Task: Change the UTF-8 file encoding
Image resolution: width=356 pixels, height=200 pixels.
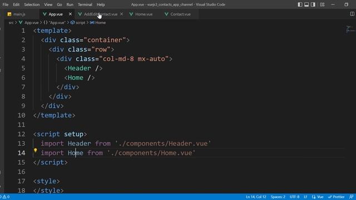Action: [x=294, y=197]
